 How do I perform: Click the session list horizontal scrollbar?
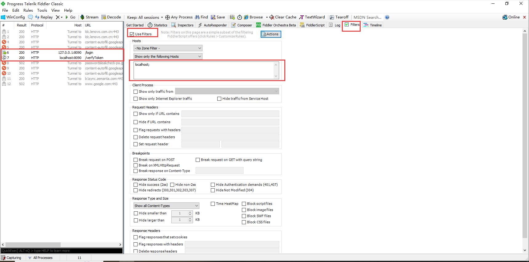33,245
